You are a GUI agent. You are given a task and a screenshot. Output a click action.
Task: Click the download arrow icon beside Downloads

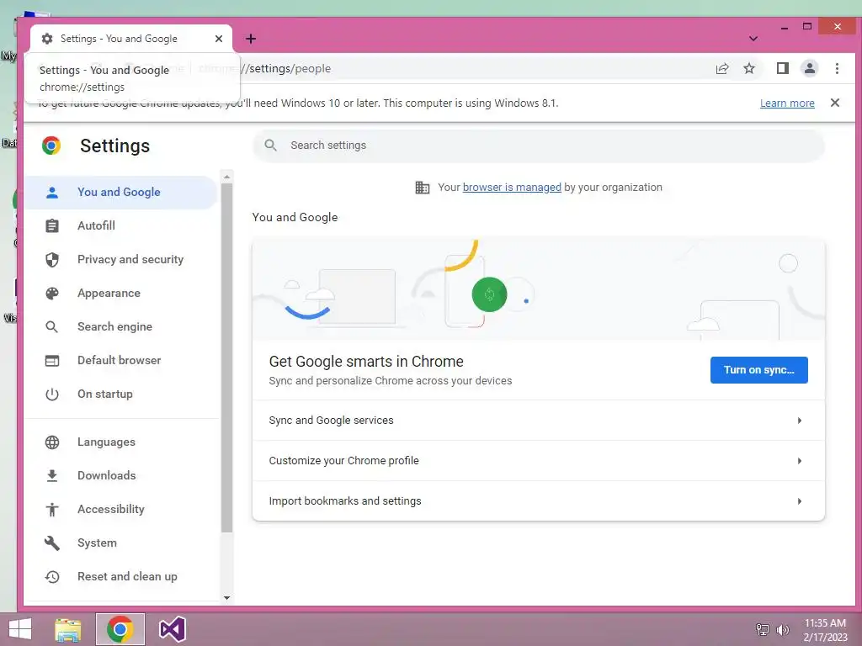(x=52, y=476)
